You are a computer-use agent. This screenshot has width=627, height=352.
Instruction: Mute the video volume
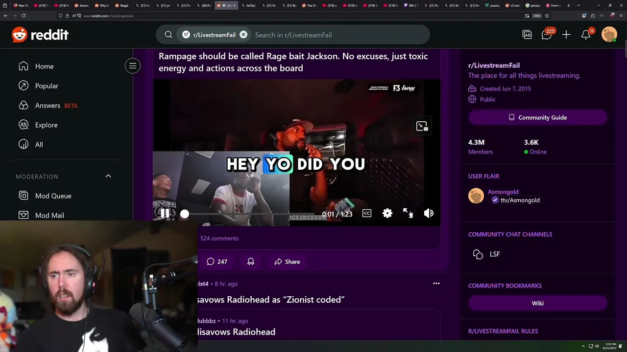pyautogui.click(x=429, y=213)
